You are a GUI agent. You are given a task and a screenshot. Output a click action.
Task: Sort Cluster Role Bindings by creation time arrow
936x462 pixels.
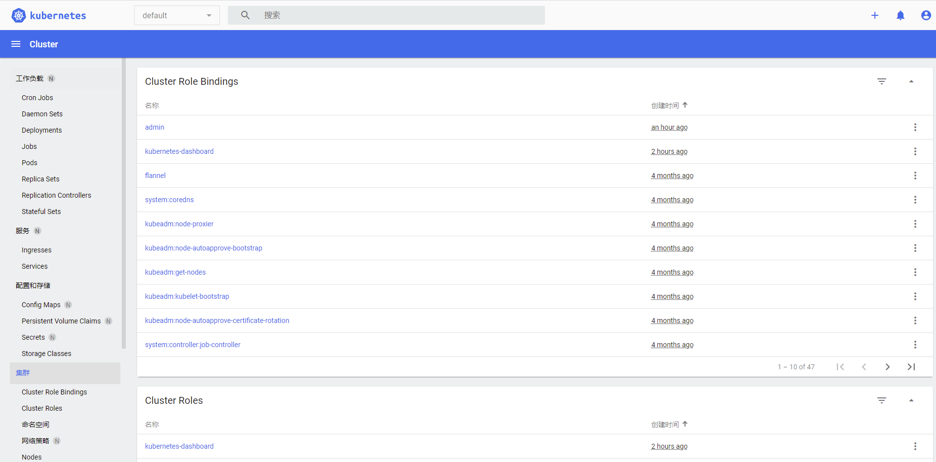click(x=685, y=105)
